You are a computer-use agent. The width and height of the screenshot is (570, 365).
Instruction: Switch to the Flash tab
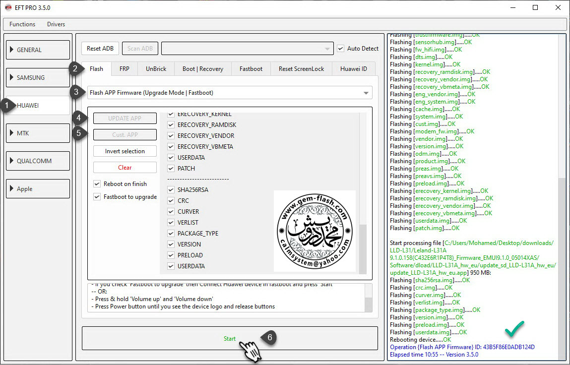click(x=96, y=69)
